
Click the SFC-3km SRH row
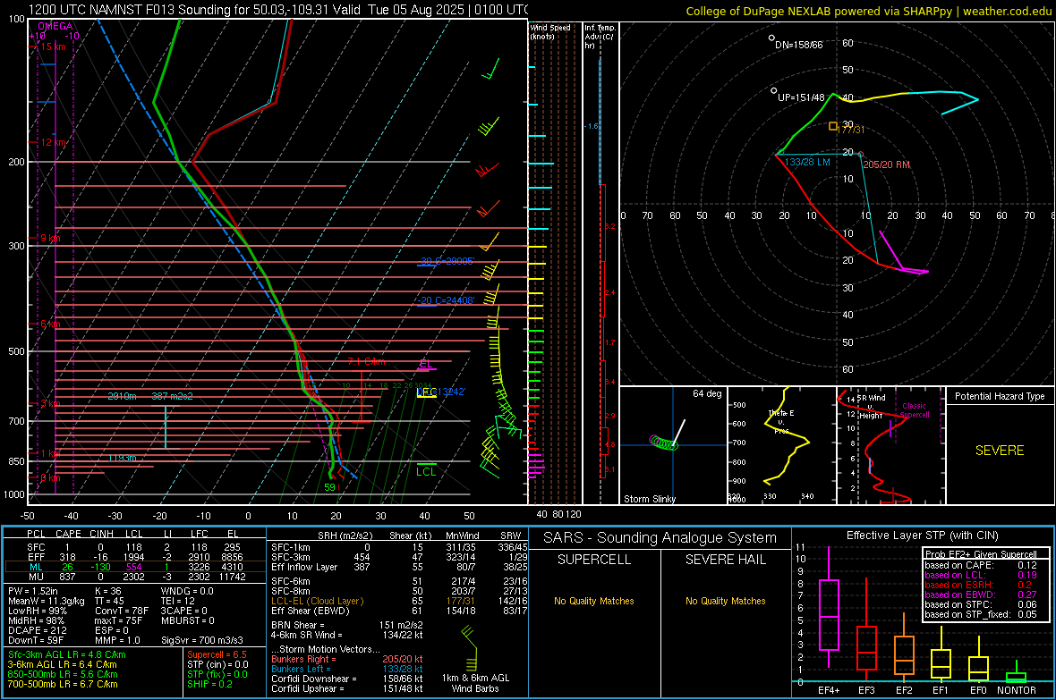click(399, 557)
